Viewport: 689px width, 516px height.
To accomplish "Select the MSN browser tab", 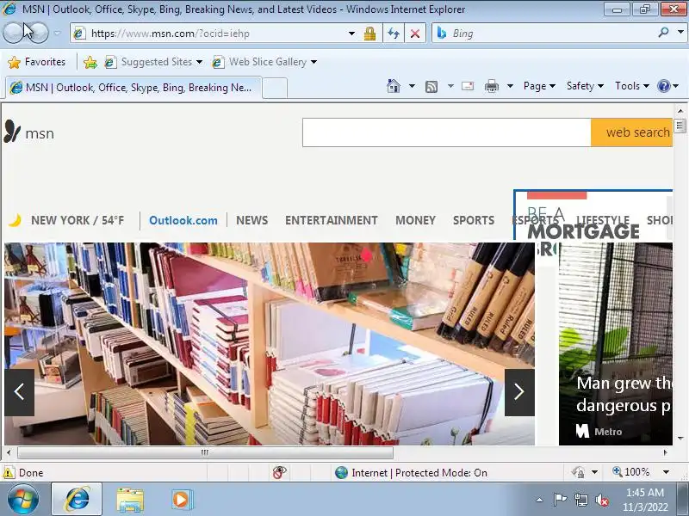I will (x=133, y=88).
